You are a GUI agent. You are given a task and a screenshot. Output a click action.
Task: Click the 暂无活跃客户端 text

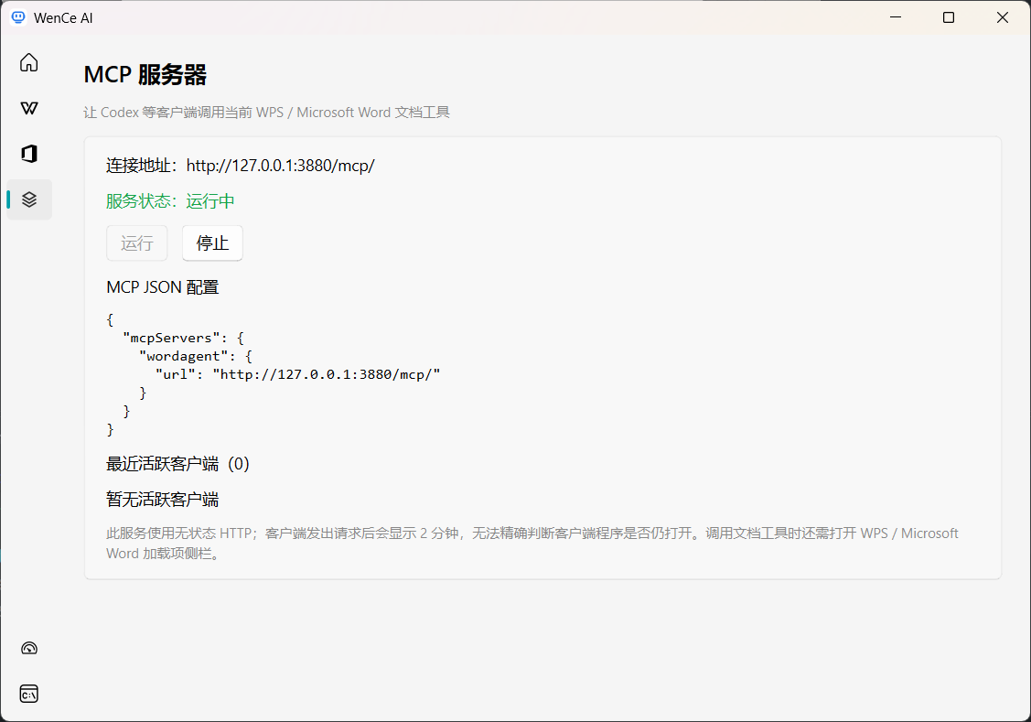(163, 500)
